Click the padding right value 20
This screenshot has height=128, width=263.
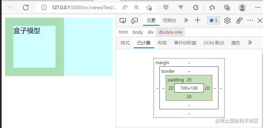pos(207,88)
